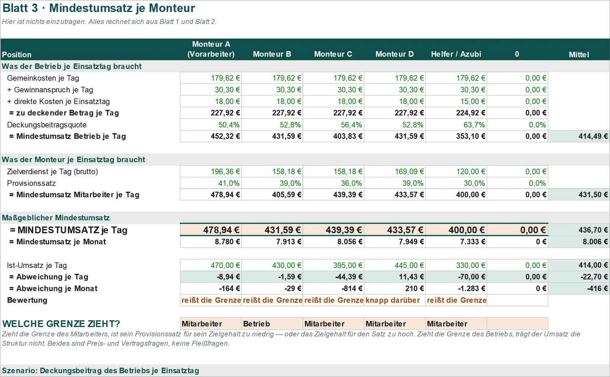
Task: Click the title "Blatt 3 · Mindestumsatz je Monteur"
Action: coord(99,8)
